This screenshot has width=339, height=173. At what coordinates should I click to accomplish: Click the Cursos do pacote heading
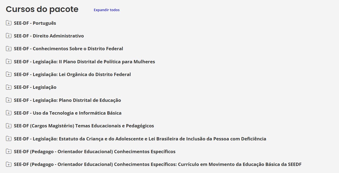click(42, 9)
